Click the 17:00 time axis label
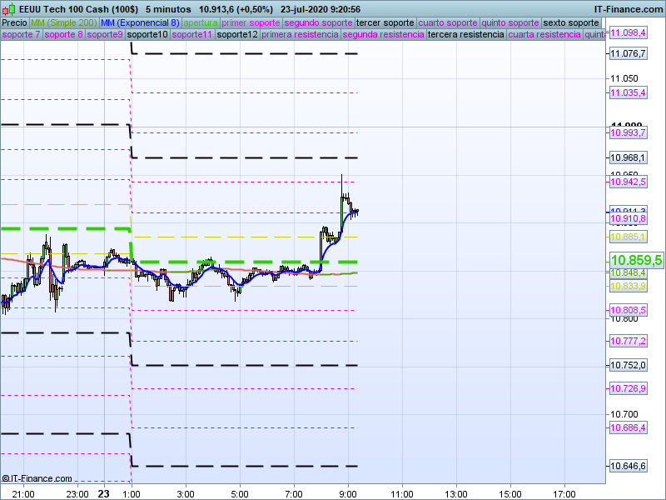 (564, 494)
